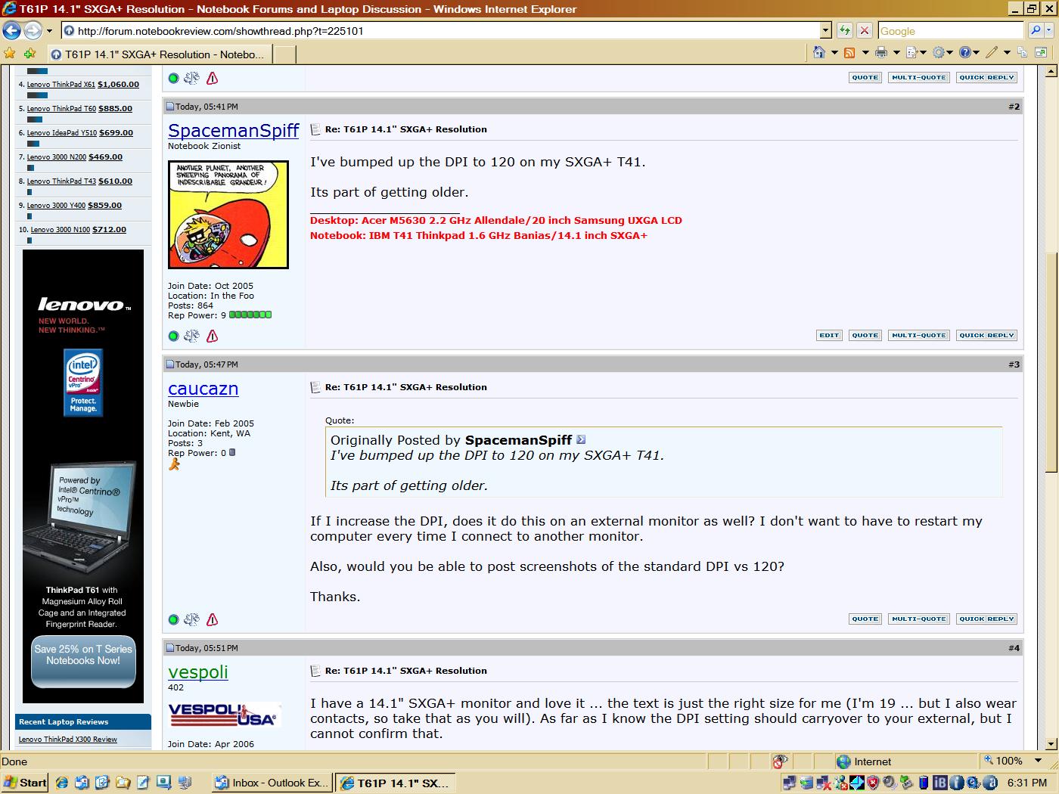Open the Tools gear icon

[939, 53]
